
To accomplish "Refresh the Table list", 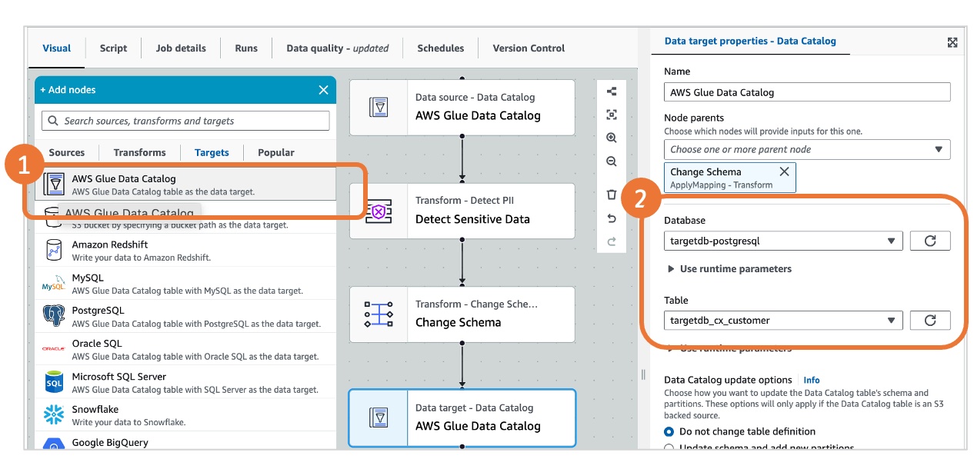I will pos(929,320).
